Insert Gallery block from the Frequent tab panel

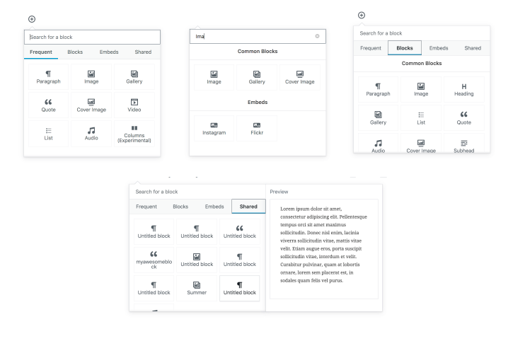coord(134,77)
